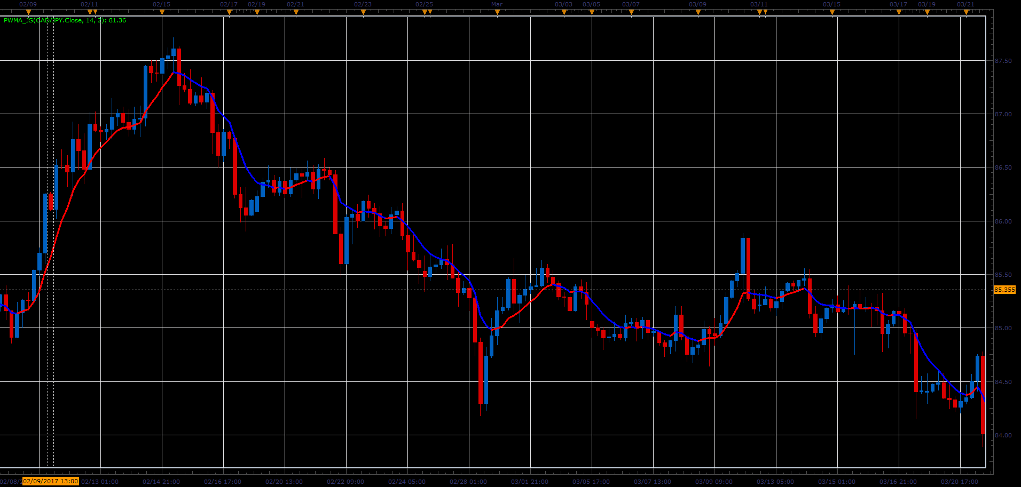The height and width of the screenshot is (487, 1021).
Task: Click the 02/22 09:00 time label
Action: pyautogui.click(x=345, y=482)
